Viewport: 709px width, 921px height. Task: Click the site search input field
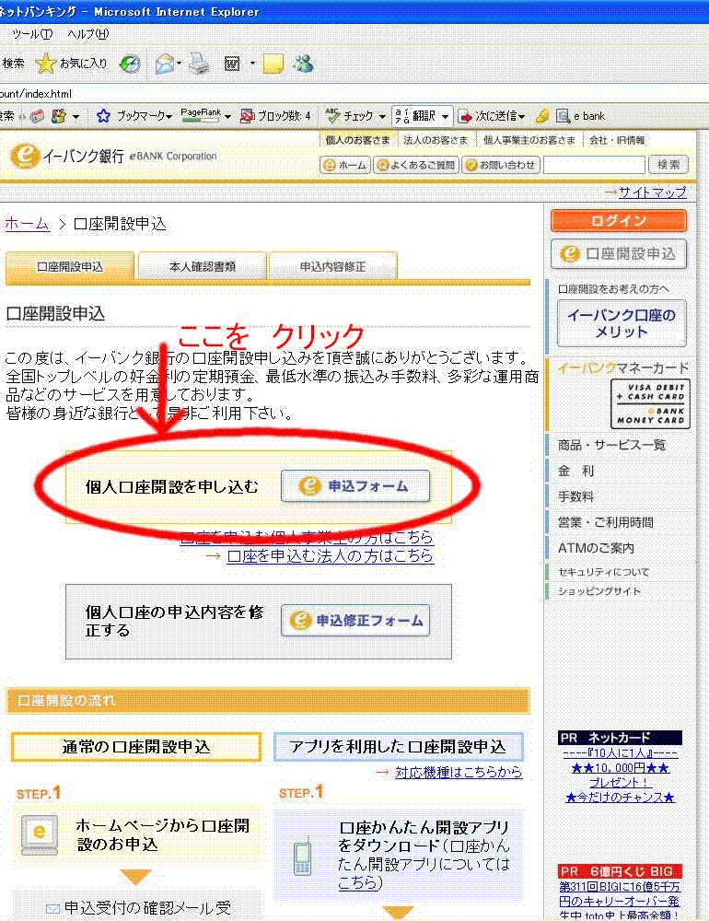[595, 165]
